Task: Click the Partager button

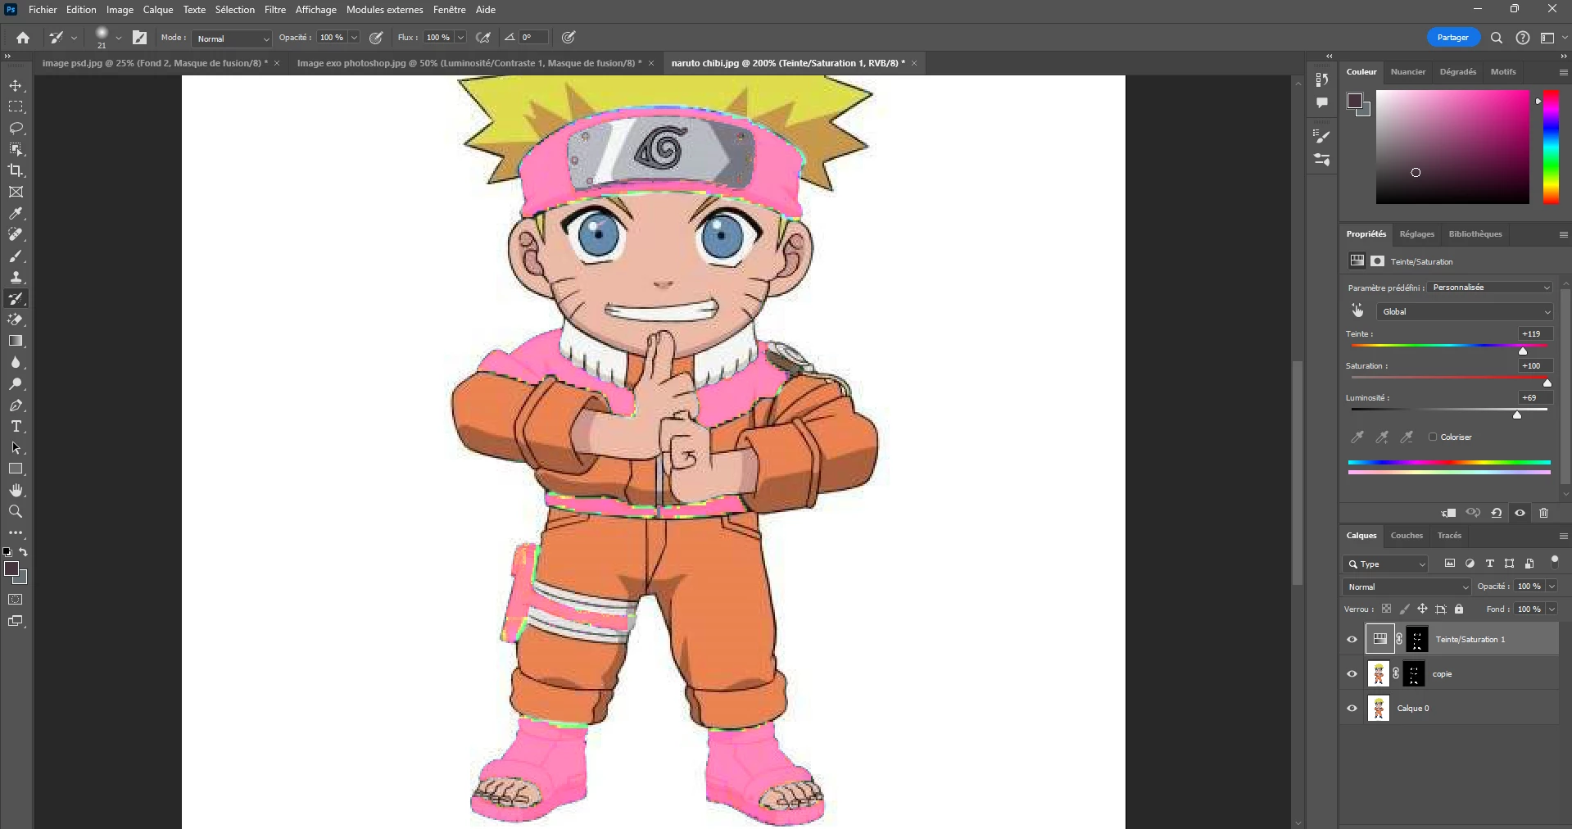Action: click(1453, 38)
